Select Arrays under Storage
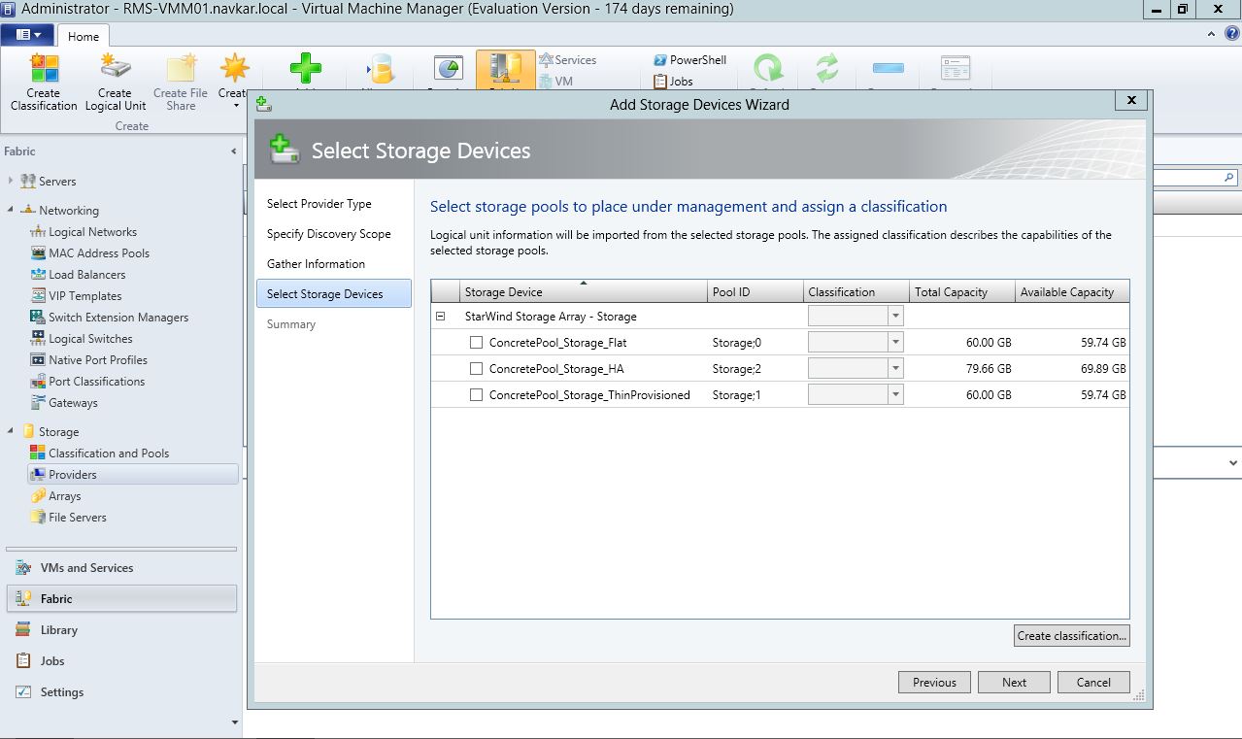The height and width of the screenshot is (739, 1242). (x=64, y=496)
